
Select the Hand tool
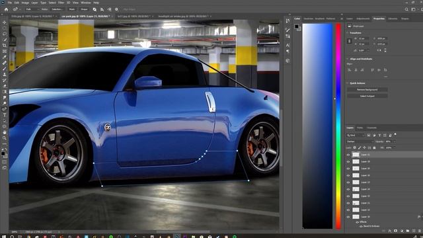(5, 132)
